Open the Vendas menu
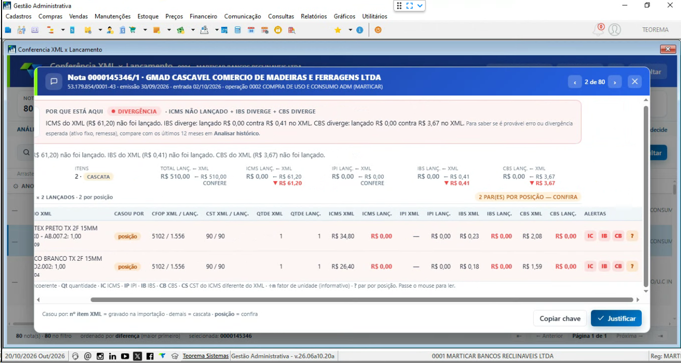 (79, 17)
